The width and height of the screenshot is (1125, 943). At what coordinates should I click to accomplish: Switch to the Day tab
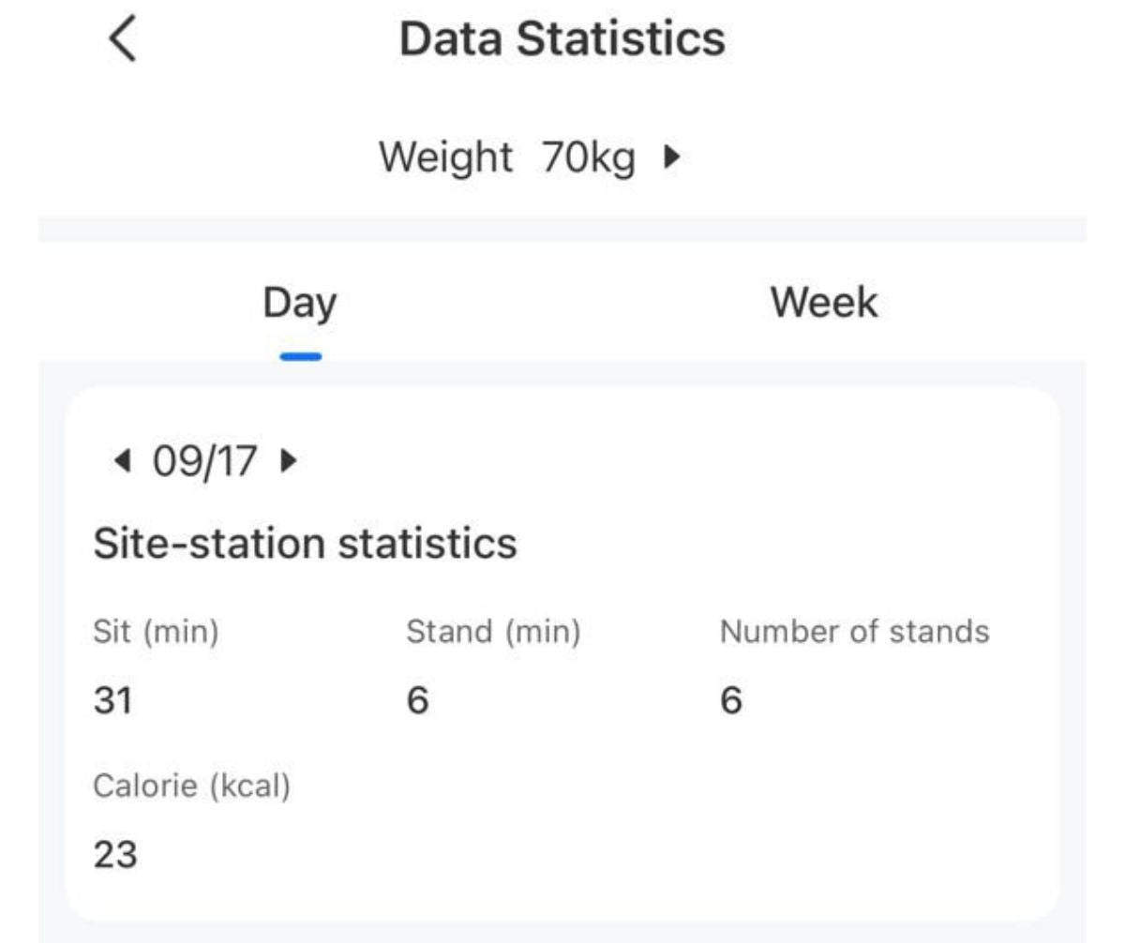pos(299,303)
